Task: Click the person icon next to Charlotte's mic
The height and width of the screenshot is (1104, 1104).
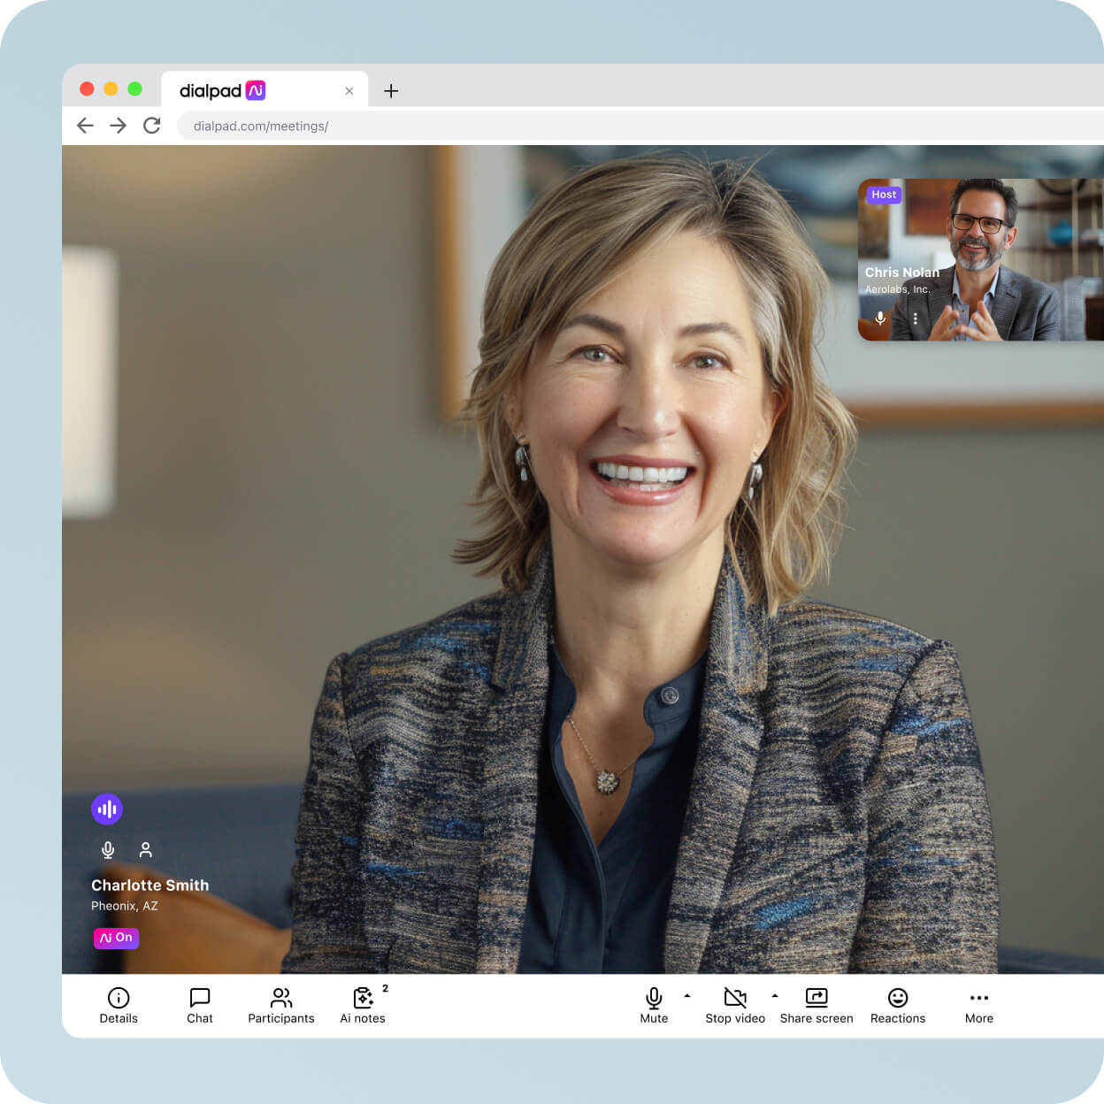Action: 145,849
